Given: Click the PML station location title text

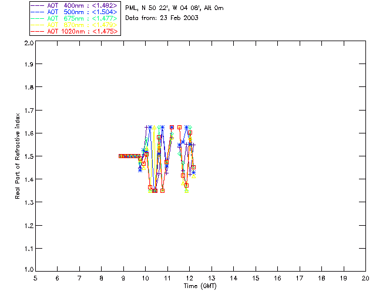Looking at the screenshot, I should click(x=174, y=8).
